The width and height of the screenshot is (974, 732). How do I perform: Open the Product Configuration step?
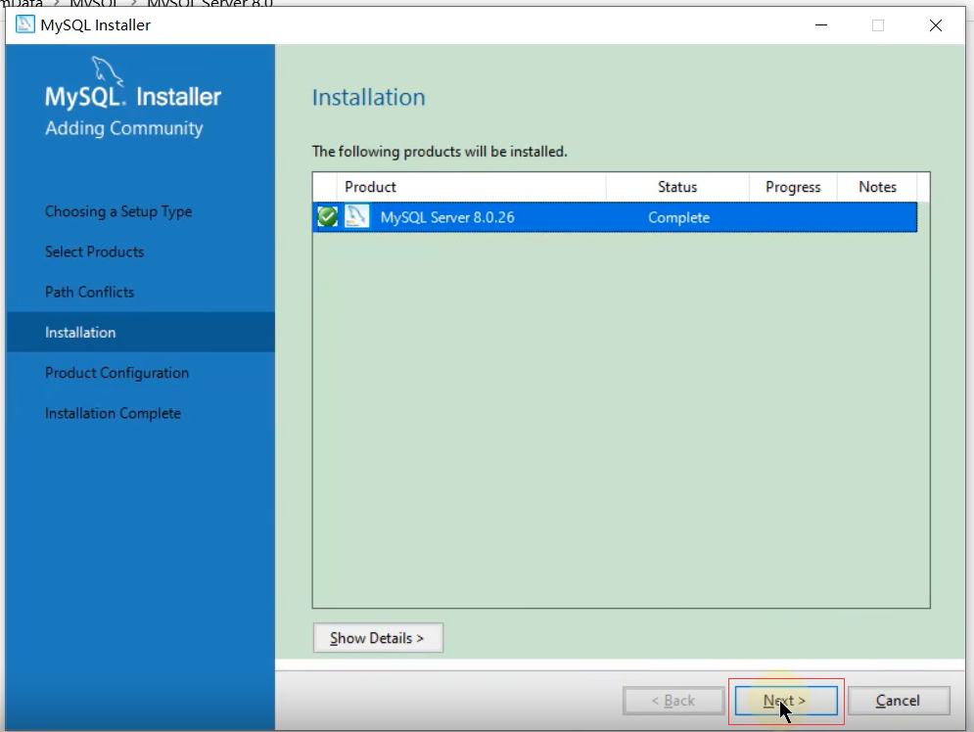tap(116, 373)
